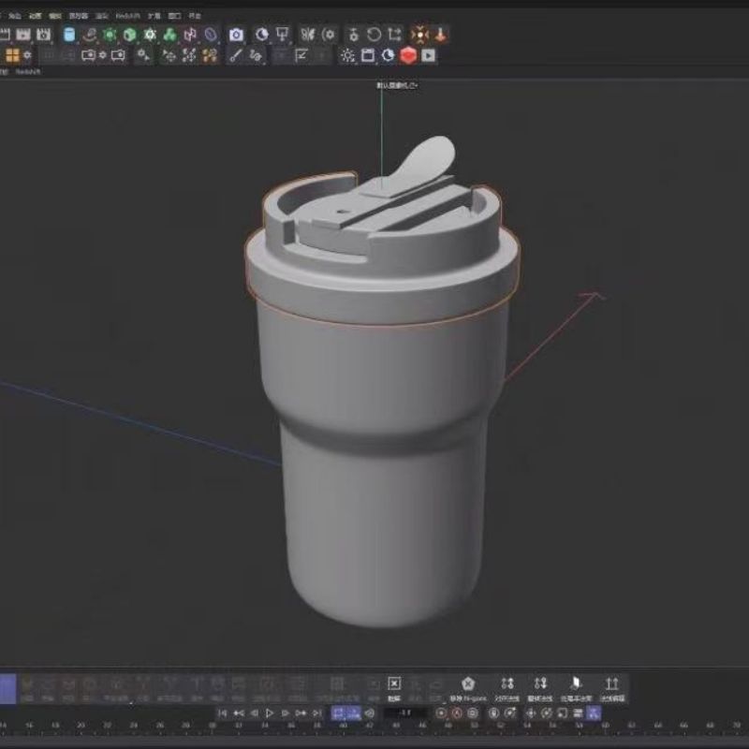Click the Render View camera icon

click(235, 35)
